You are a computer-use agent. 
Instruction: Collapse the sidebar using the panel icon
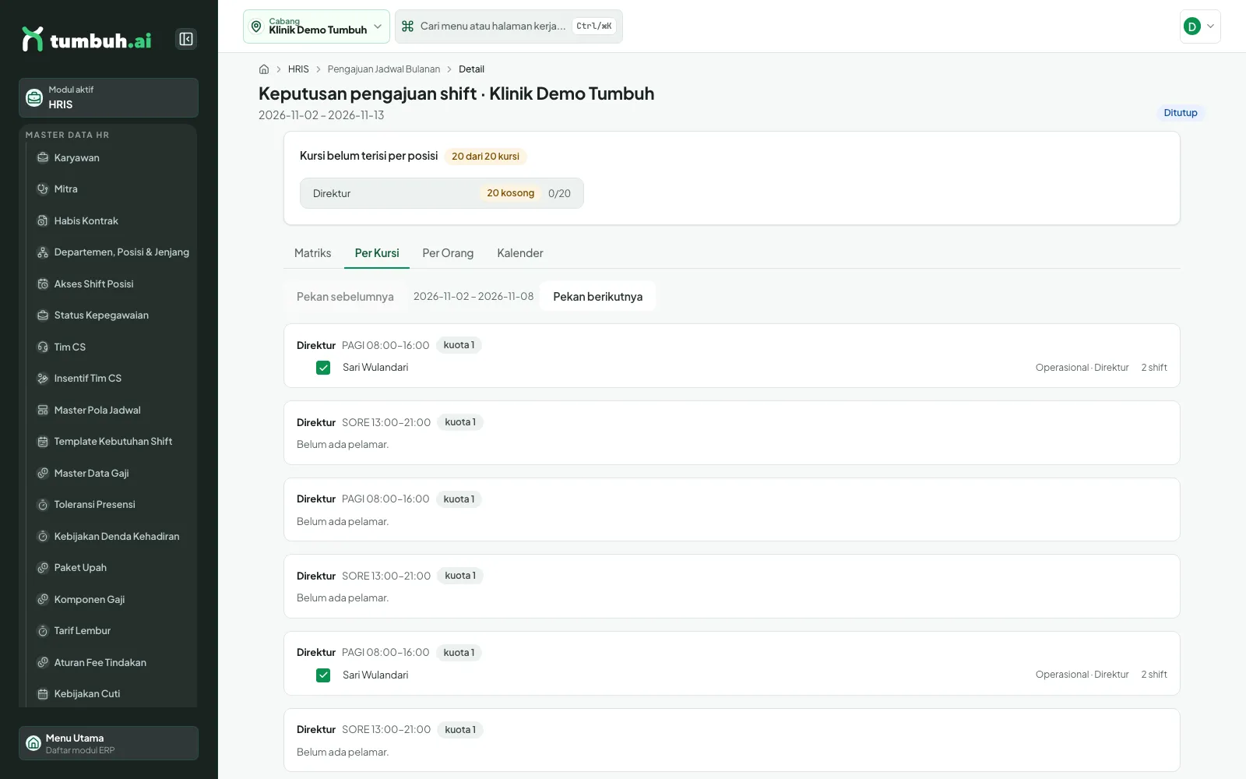click(x=186, y=39)
